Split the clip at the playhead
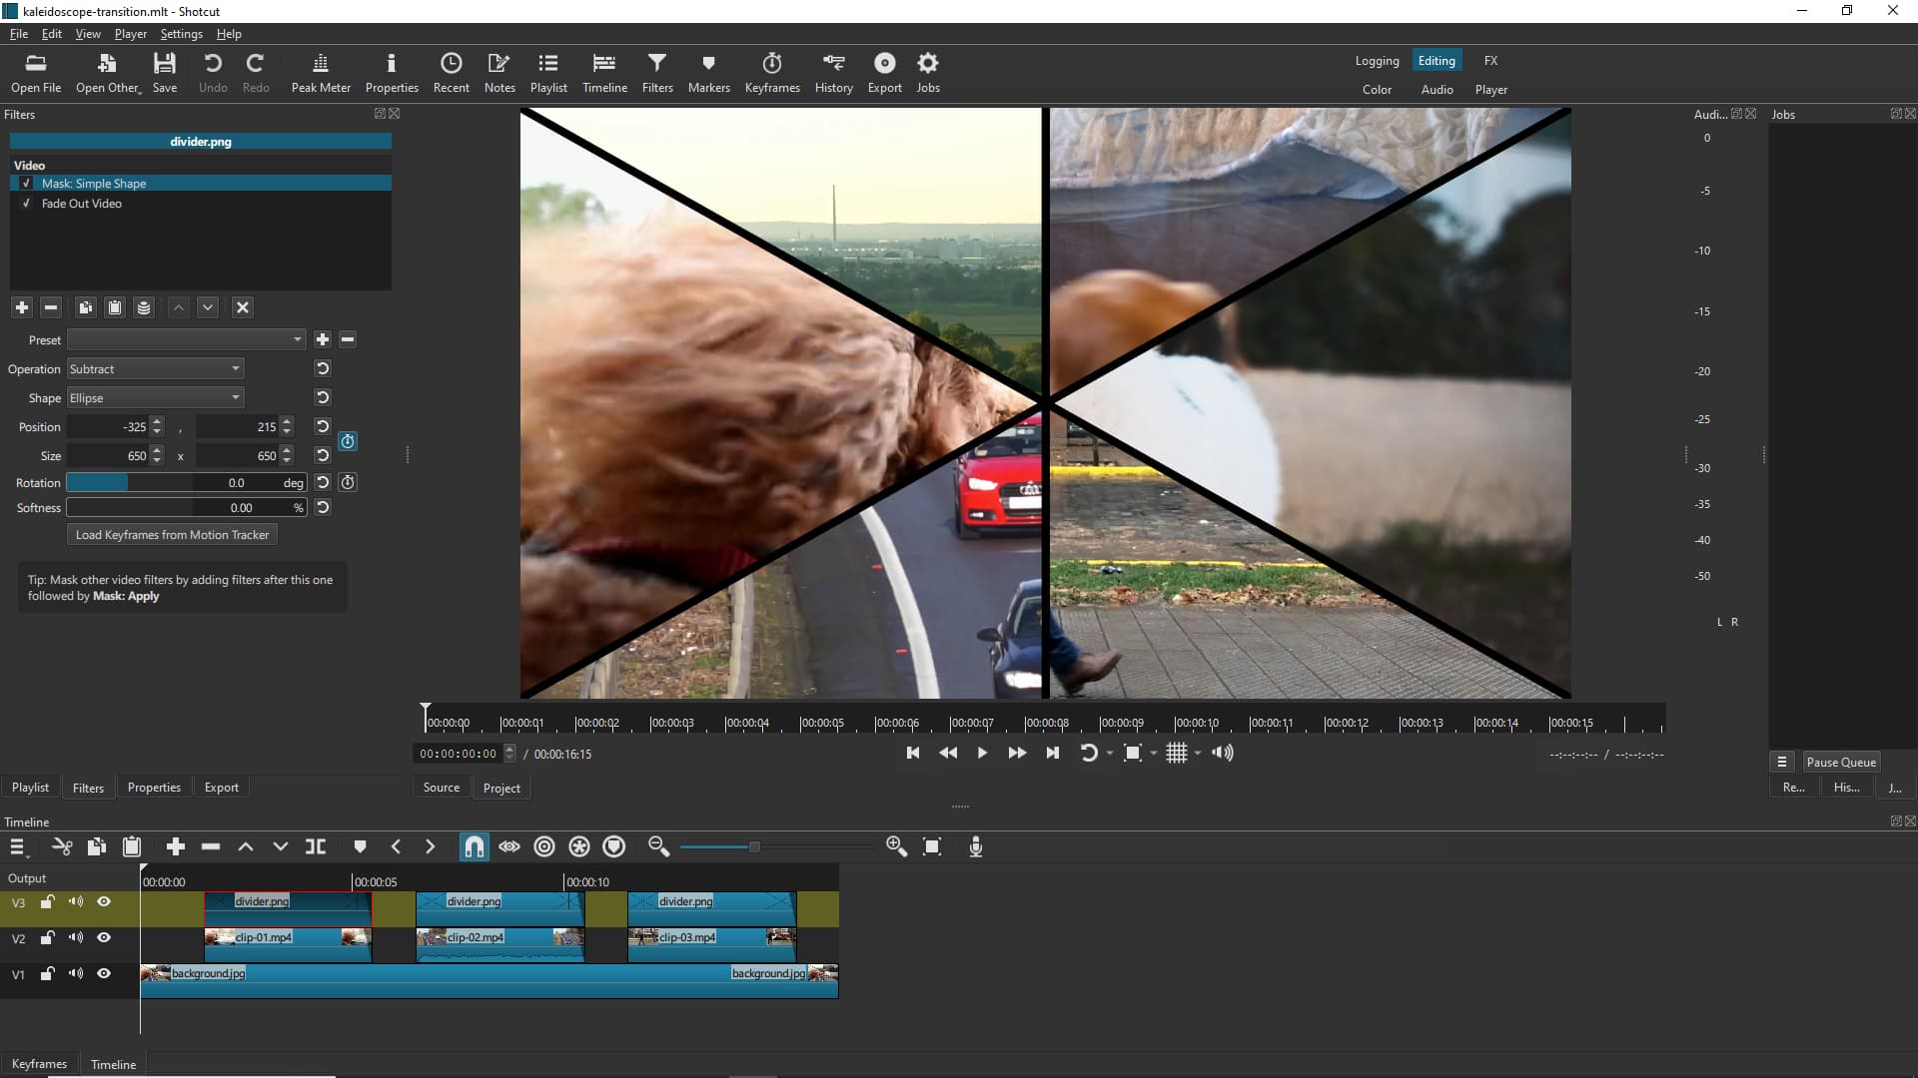The width and height of the screenshot is (1918, 1078). tap(316, 847)
